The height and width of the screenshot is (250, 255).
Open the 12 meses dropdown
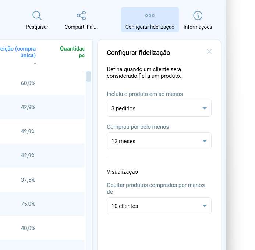pos(159,141)
